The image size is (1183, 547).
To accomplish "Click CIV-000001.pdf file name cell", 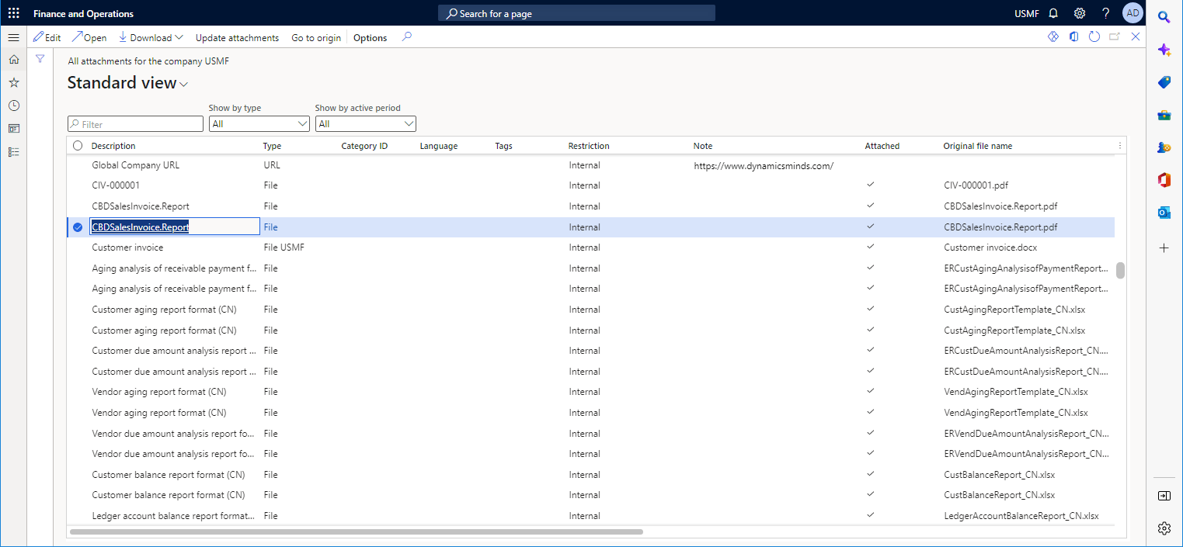I will coord(977,185).
